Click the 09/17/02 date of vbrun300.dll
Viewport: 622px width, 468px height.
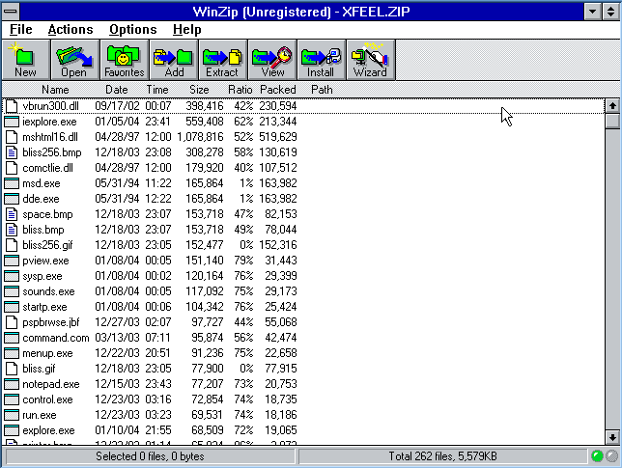(118, 106)
